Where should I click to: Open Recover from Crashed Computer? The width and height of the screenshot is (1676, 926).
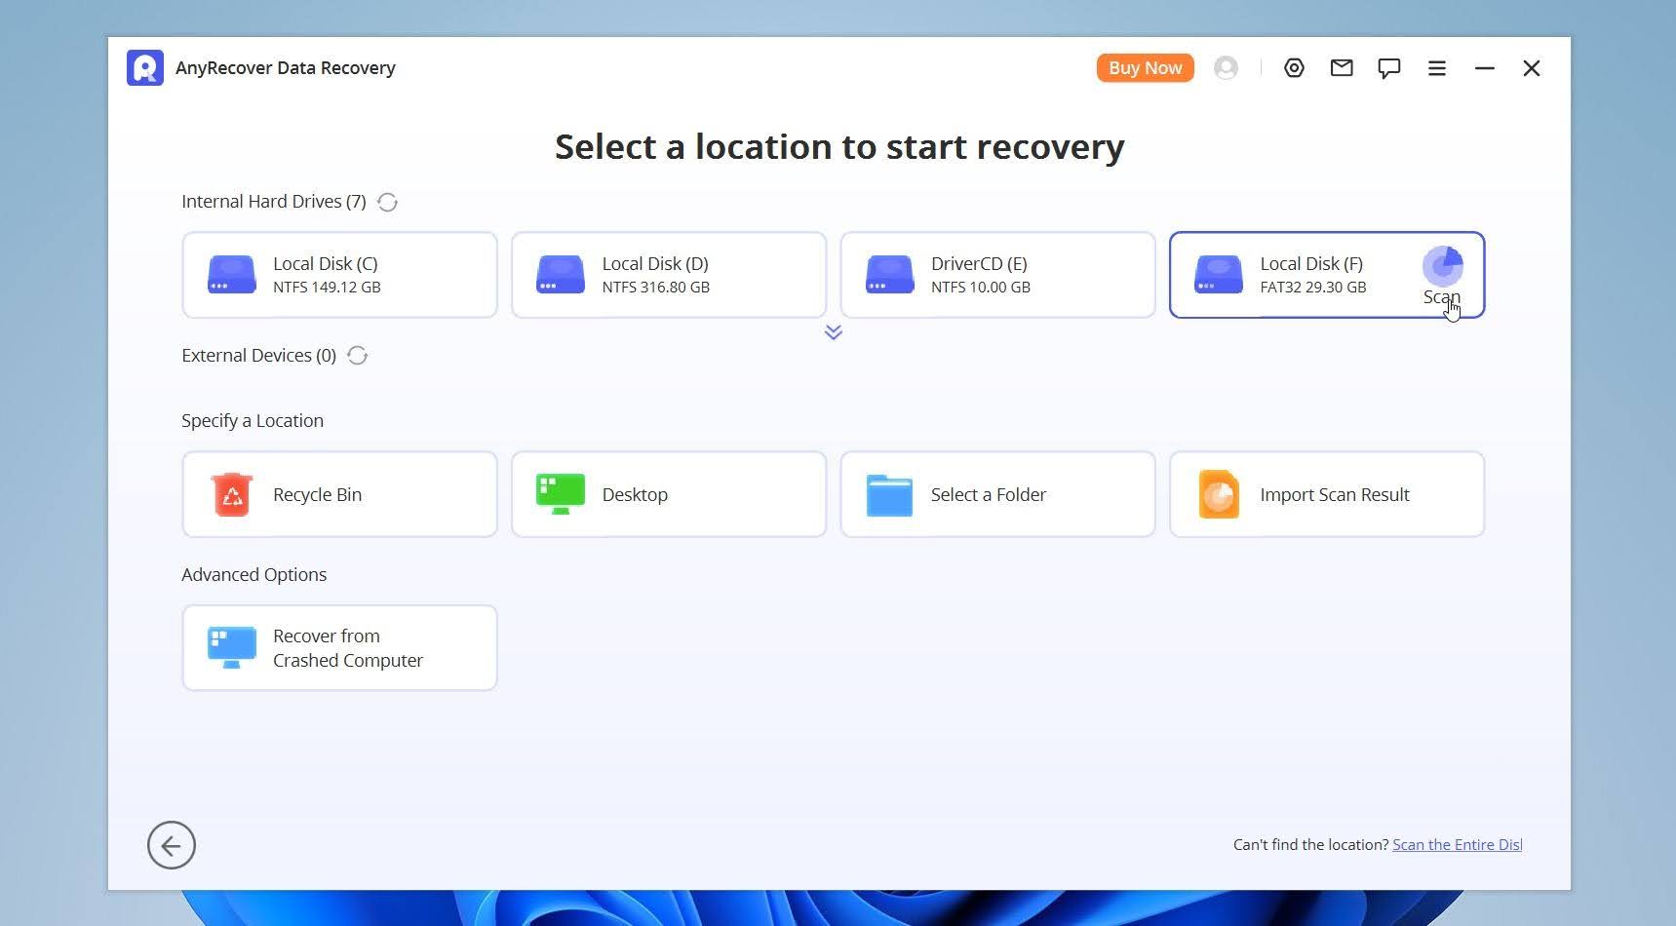click(339, 648)
